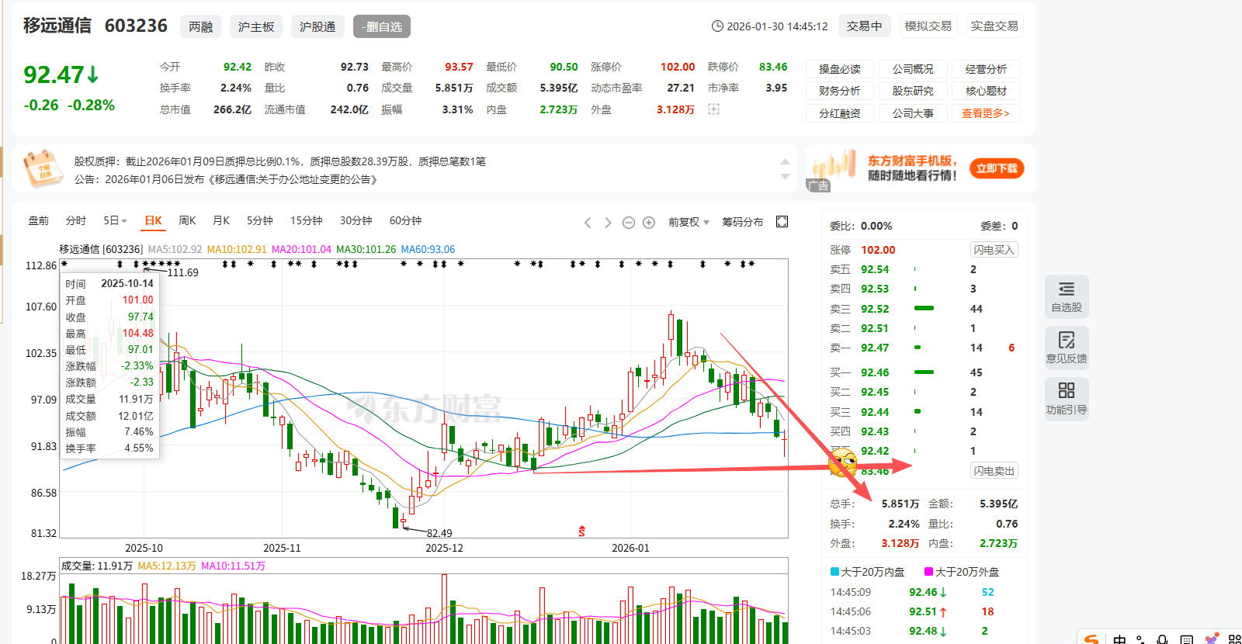The height and width of the screenshot is (644, 1242).
Task: Open fullscreen chart view
Action: [x=782, y=222]
